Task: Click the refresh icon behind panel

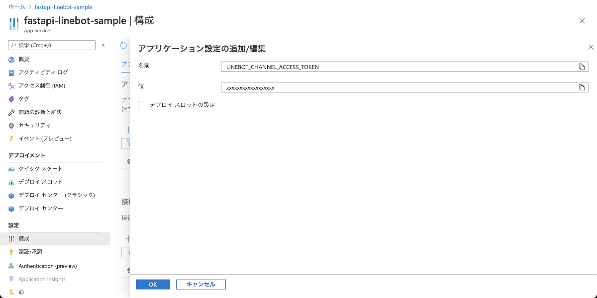Action: (124, 45)
